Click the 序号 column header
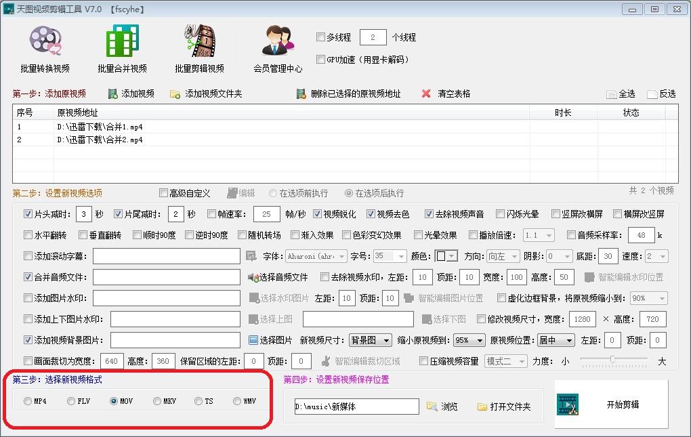Screen dimensions: 691x437 pyautogui.click(x=33, y=112)
